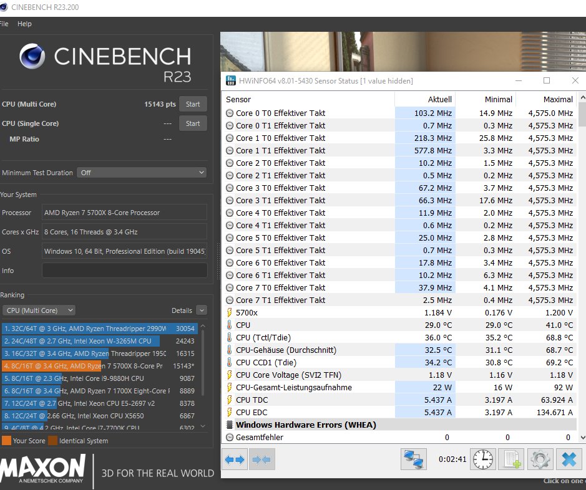This screenshot has height=490, width=586.
Task: Click HWiNFO64 title bar app icon
Action: [230, 80]
